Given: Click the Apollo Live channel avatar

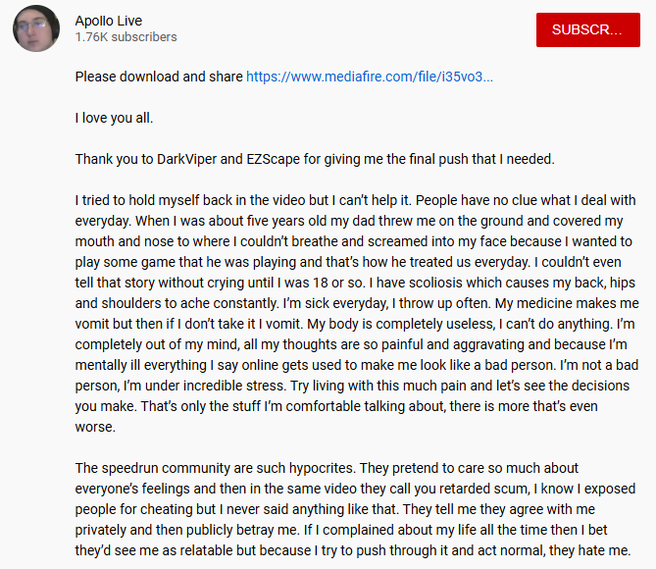Looking at the screenshot, I should (x=36, y=28).
